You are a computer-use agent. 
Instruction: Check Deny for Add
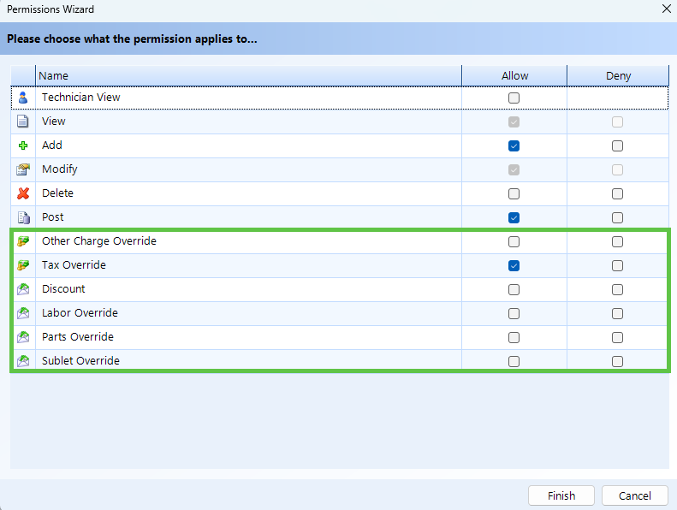pyautogui.click(x=617, y=146)
